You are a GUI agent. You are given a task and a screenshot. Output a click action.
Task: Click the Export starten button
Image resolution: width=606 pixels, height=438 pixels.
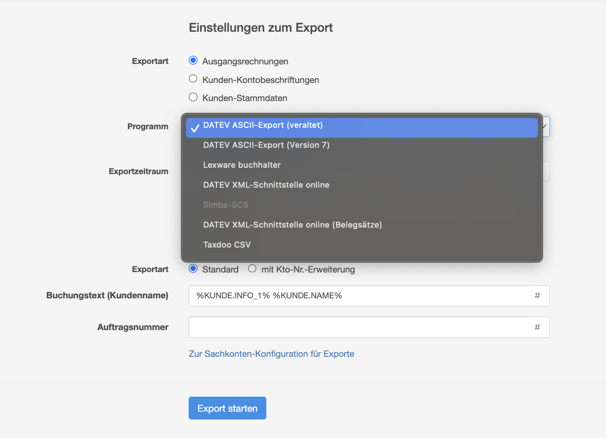(227, 408)
